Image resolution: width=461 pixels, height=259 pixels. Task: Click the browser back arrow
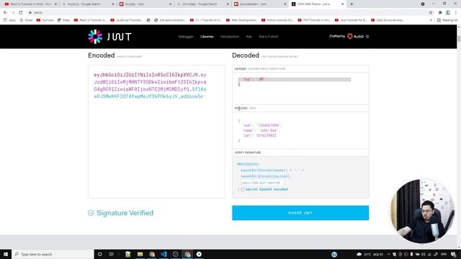5,13
